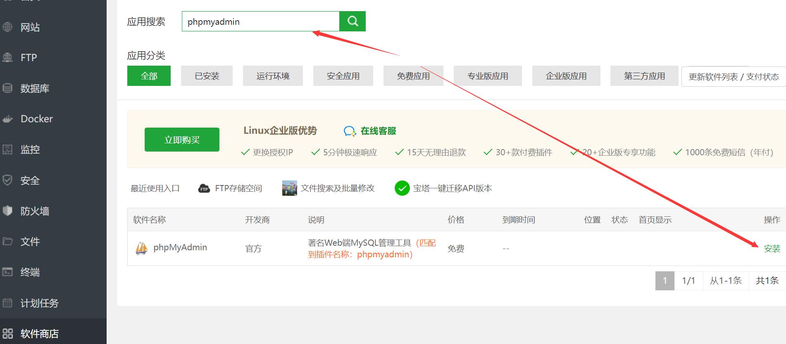786x344 pixels.
Task: Open the FTP sidebar icon
Action: 7,57
